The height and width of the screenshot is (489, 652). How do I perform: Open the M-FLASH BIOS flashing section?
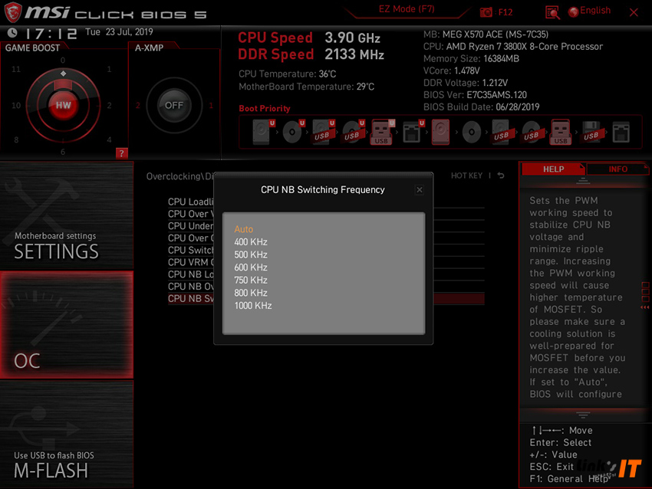(x=67, y=434)
